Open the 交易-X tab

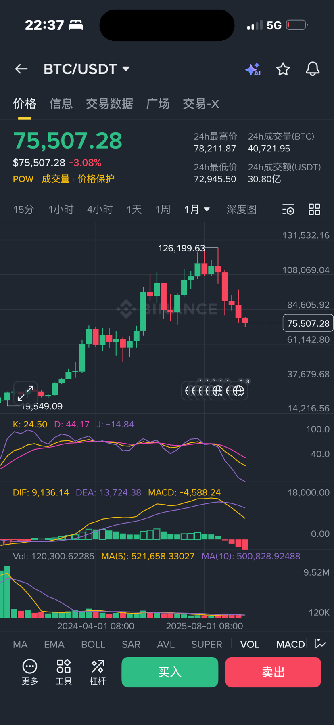click(201, 104)
